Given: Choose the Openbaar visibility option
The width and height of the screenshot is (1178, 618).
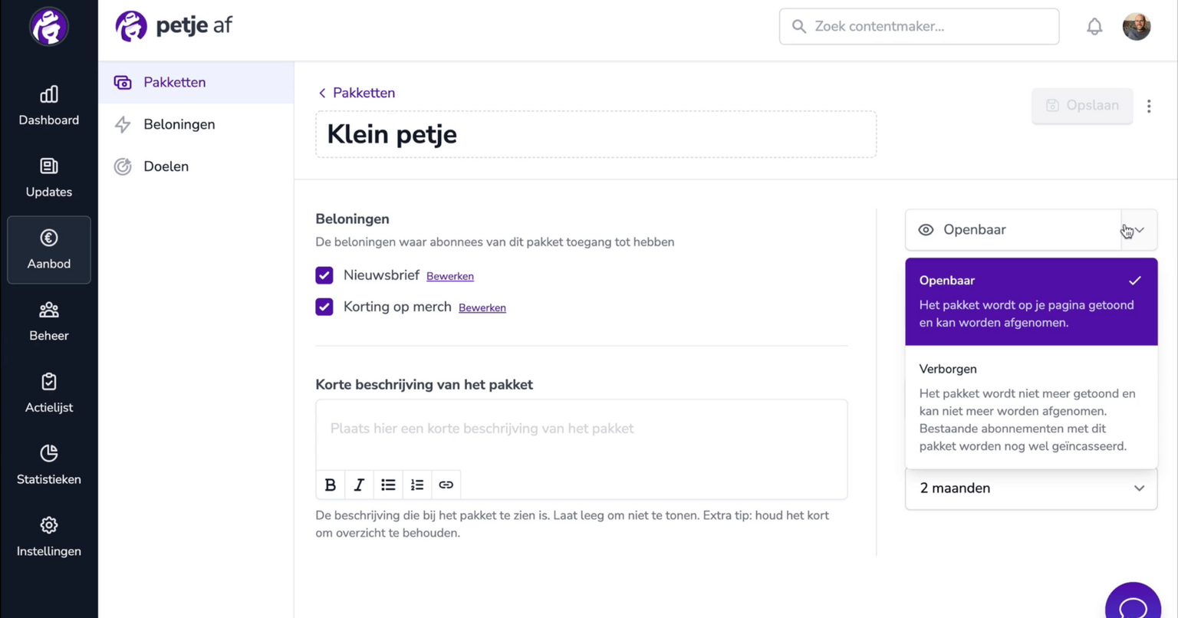Looking at the screenshot, I should (x=1031, y=301).
